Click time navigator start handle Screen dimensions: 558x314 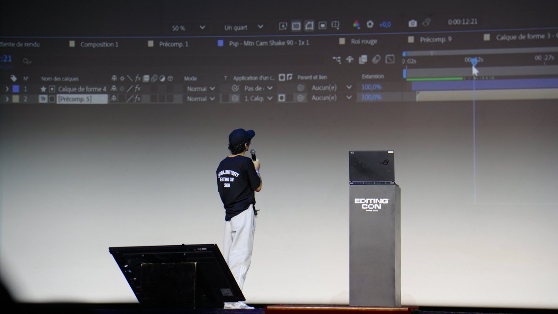click(x=405, y=54)
